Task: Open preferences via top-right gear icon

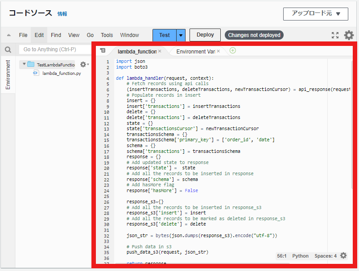Action: coord(349,35)
